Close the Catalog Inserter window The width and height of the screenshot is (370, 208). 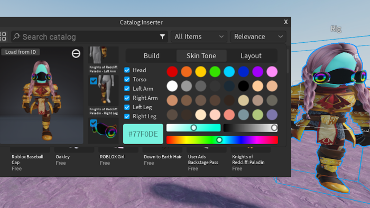(x=286, y=22)
